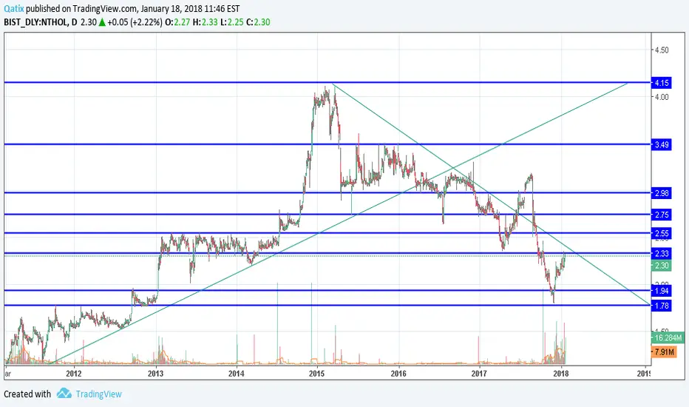Click the 4.00 price axis tick
This screenshot has width=689, height=407.
662,97
